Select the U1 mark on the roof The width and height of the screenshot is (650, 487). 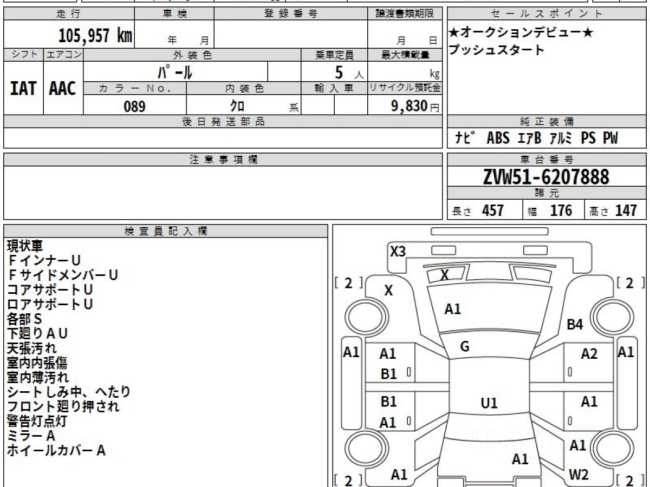[x=489, y=403]
